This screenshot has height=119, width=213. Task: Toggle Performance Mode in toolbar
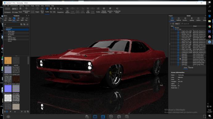tap(26, 10)
